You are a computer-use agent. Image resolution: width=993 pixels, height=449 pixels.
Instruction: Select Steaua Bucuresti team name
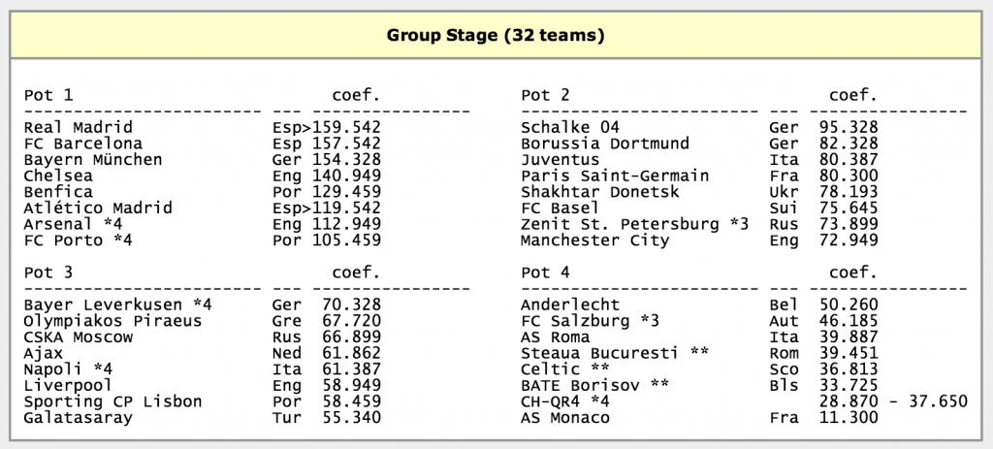[600, 353]
